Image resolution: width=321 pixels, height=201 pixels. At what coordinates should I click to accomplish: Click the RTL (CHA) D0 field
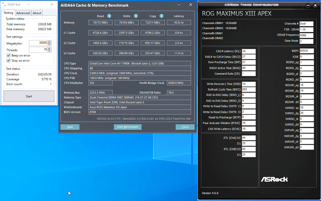[x=249, y=138]
